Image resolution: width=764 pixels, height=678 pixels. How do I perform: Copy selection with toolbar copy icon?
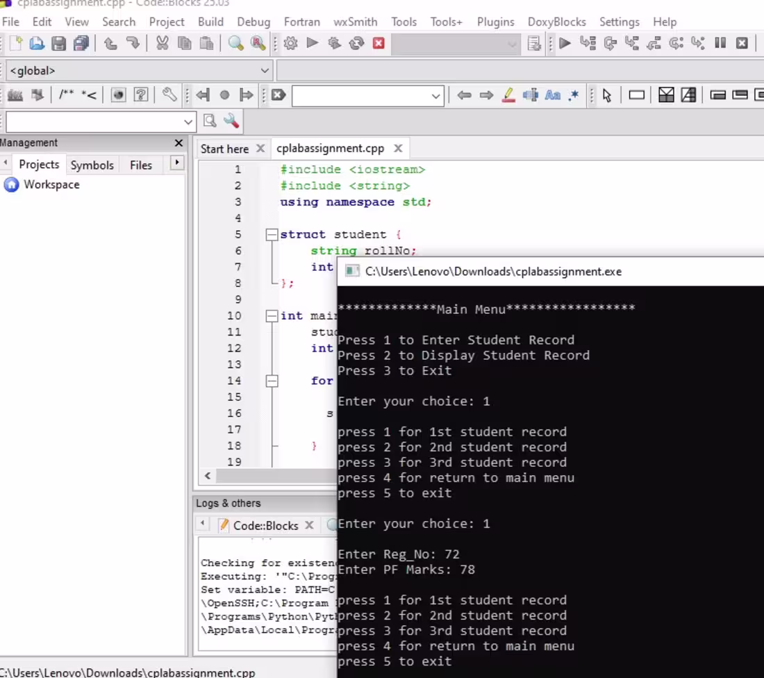(x=184, y=43)
